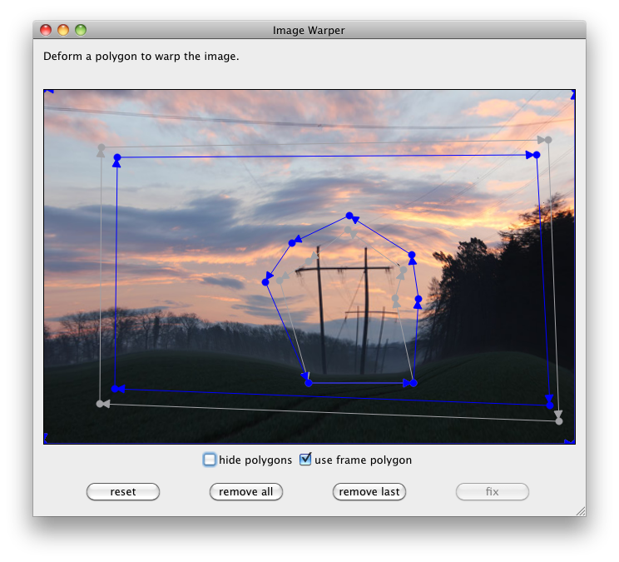This screenshot has width=619, height=562.
Task: Click bottom-right blue vertex of inner polygon
Action: pyautogui.click(x=413, y=383)
